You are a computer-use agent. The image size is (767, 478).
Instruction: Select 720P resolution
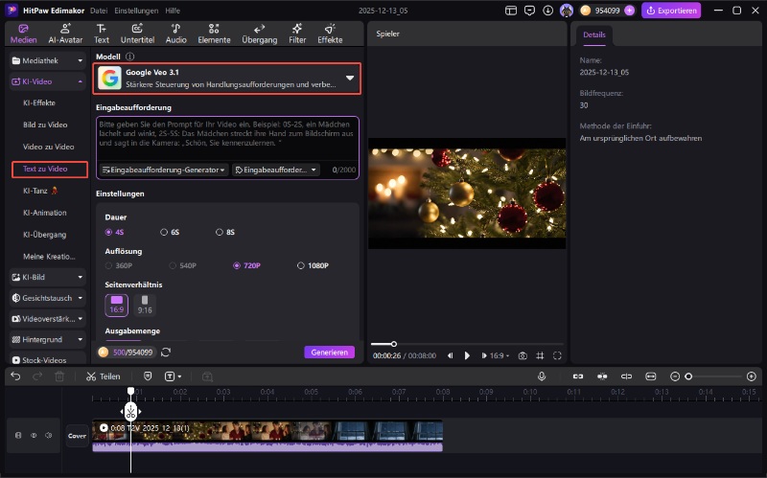pos(247,265)
